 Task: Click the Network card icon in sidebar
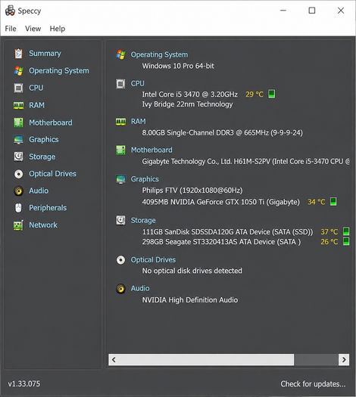tap(18, 225)
